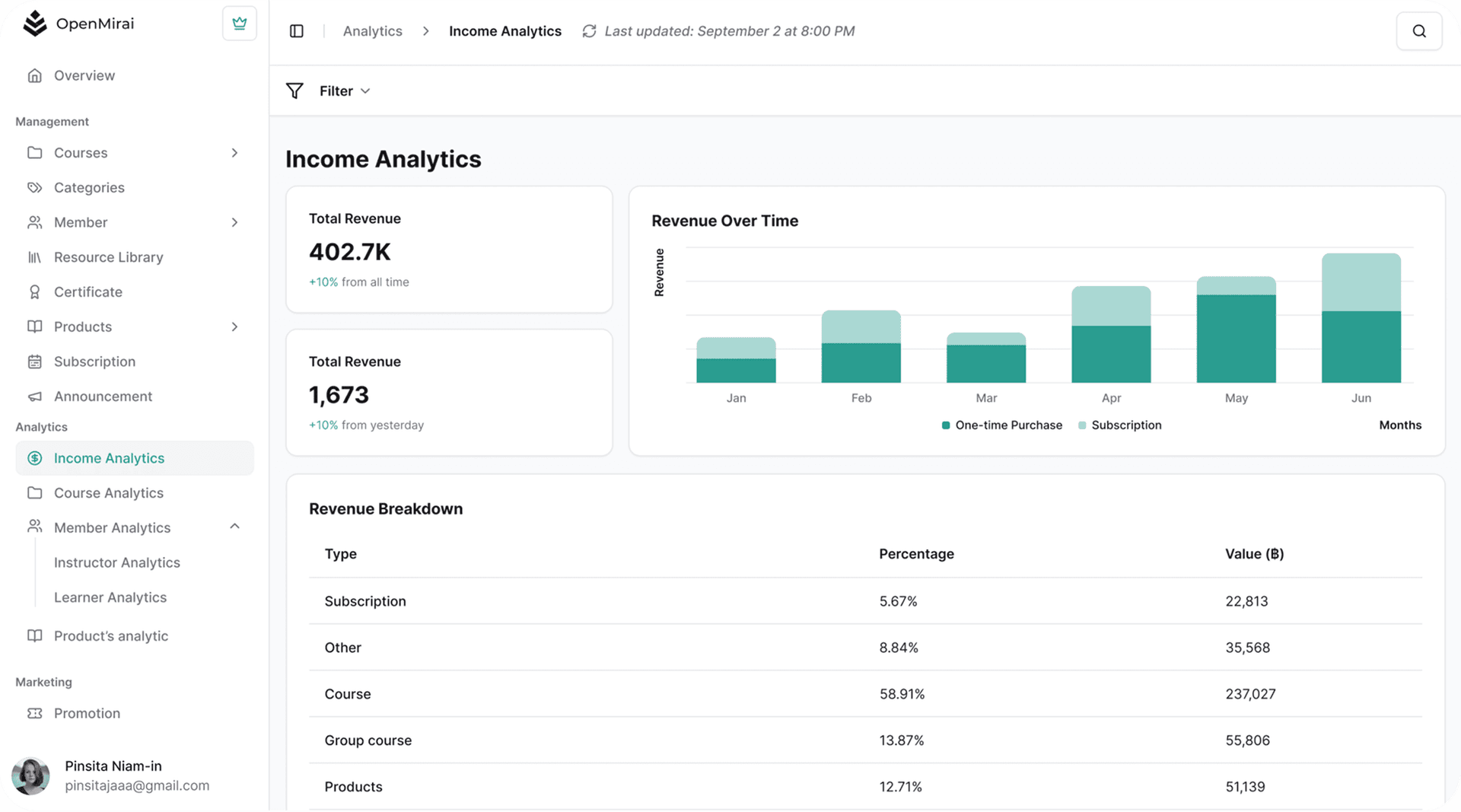Open Course Analytics in sidebar
The width and height of the screenshot is (1461, 812).
109,493
